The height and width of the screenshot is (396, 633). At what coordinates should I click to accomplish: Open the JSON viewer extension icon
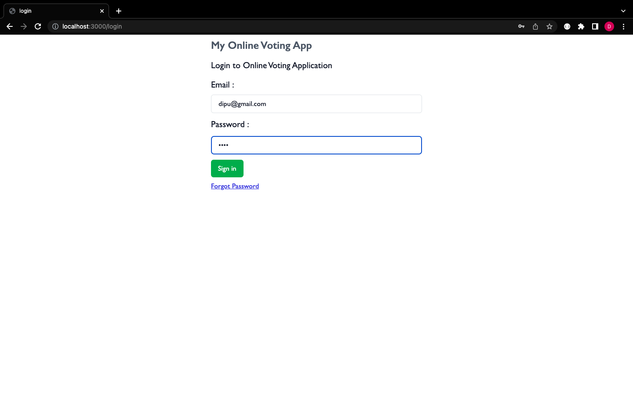click(567, 26)
